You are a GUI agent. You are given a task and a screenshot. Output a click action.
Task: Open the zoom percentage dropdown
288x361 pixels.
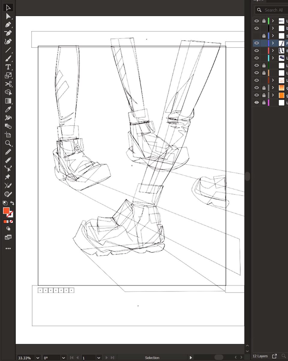pyautogui.click(x=37, y=358)
